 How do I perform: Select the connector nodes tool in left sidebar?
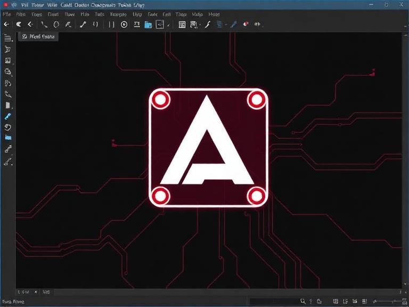coord(8,149)
